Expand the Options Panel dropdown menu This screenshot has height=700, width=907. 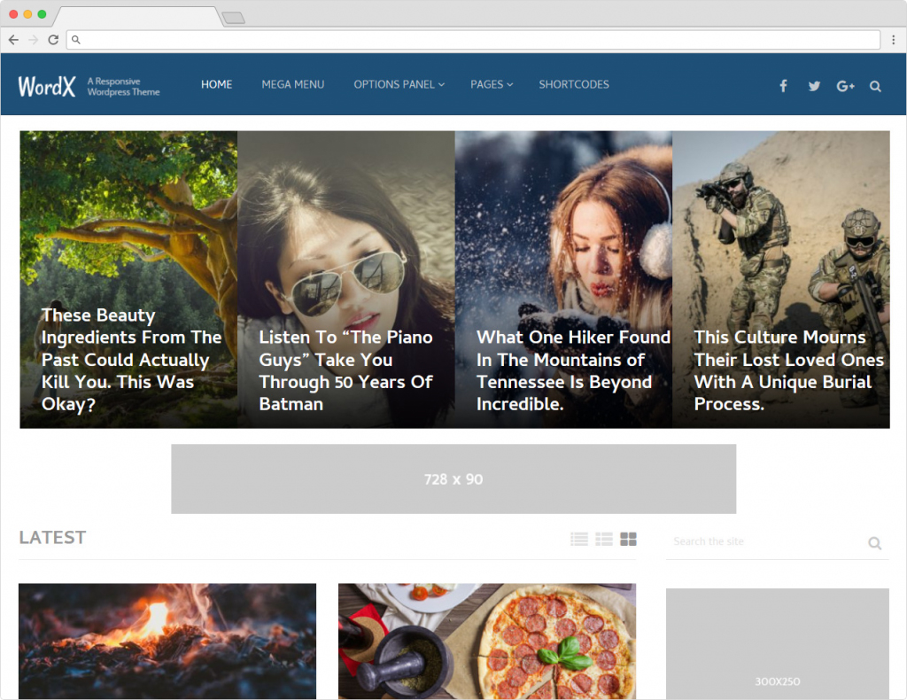click(399, 85)
